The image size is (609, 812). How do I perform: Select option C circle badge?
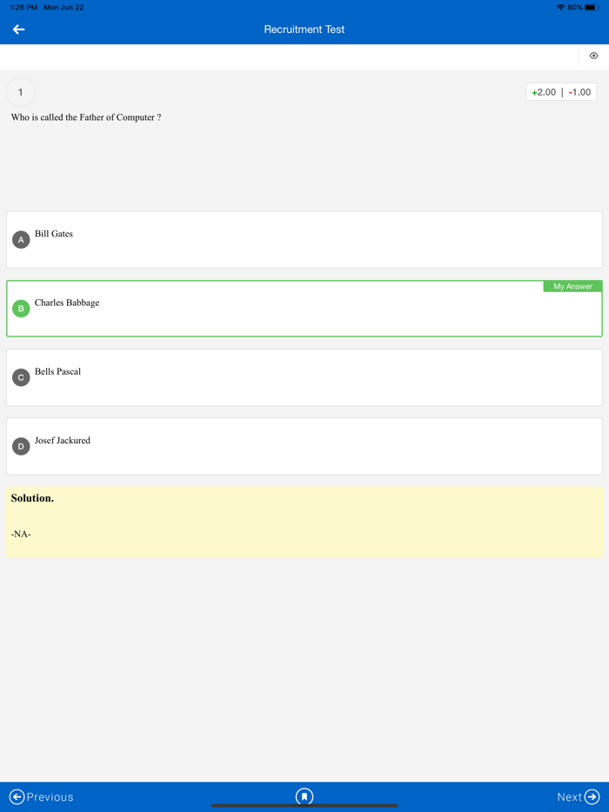pos(21,377)
